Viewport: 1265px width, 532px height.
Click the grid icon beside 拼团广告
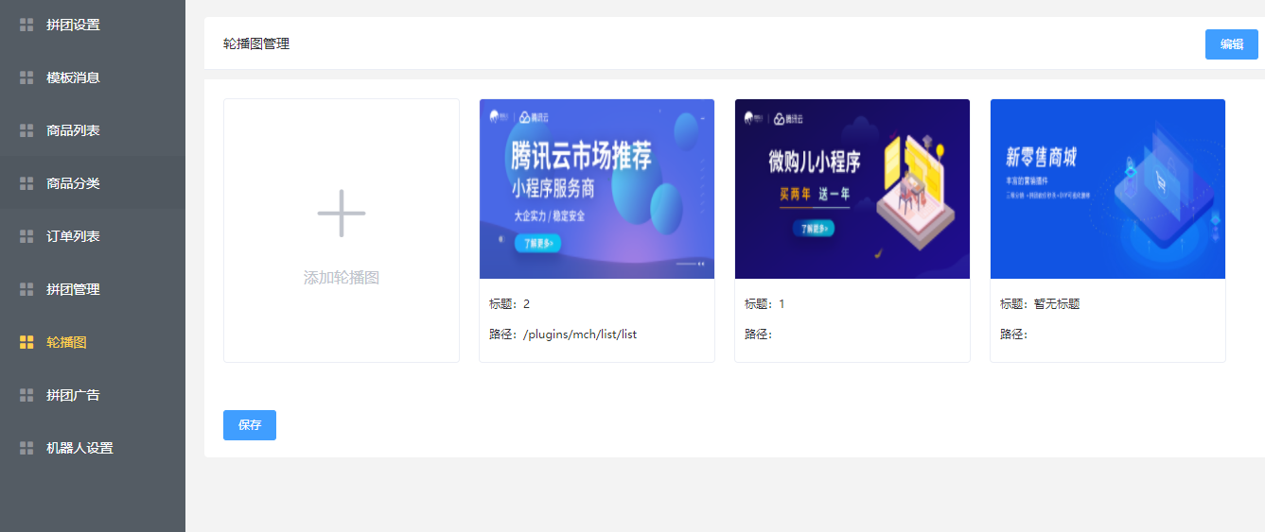[x=26, y=395]
